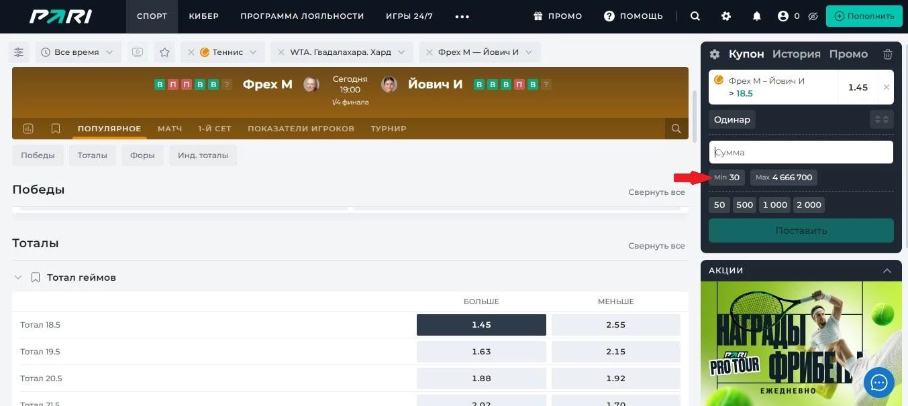Image resolution: width=908 pixels, height=406 pixels.
Task: Collapse the Тотал геймов section
Action: click(x=18, y=277)
